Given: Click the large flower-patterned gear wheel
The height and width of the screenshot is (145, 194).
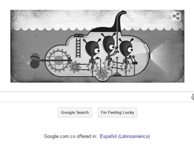Looking at the screenshot, I should pos(58,60).
